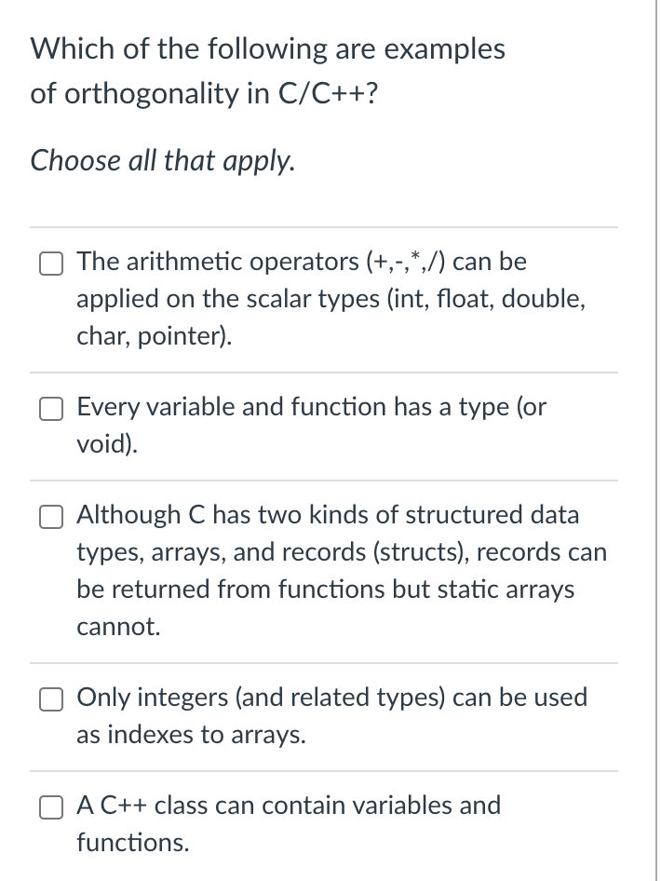Click 'as indexes to arrays.' text line
The height and width of the screenshot is (881, 661).
(192, 735)
